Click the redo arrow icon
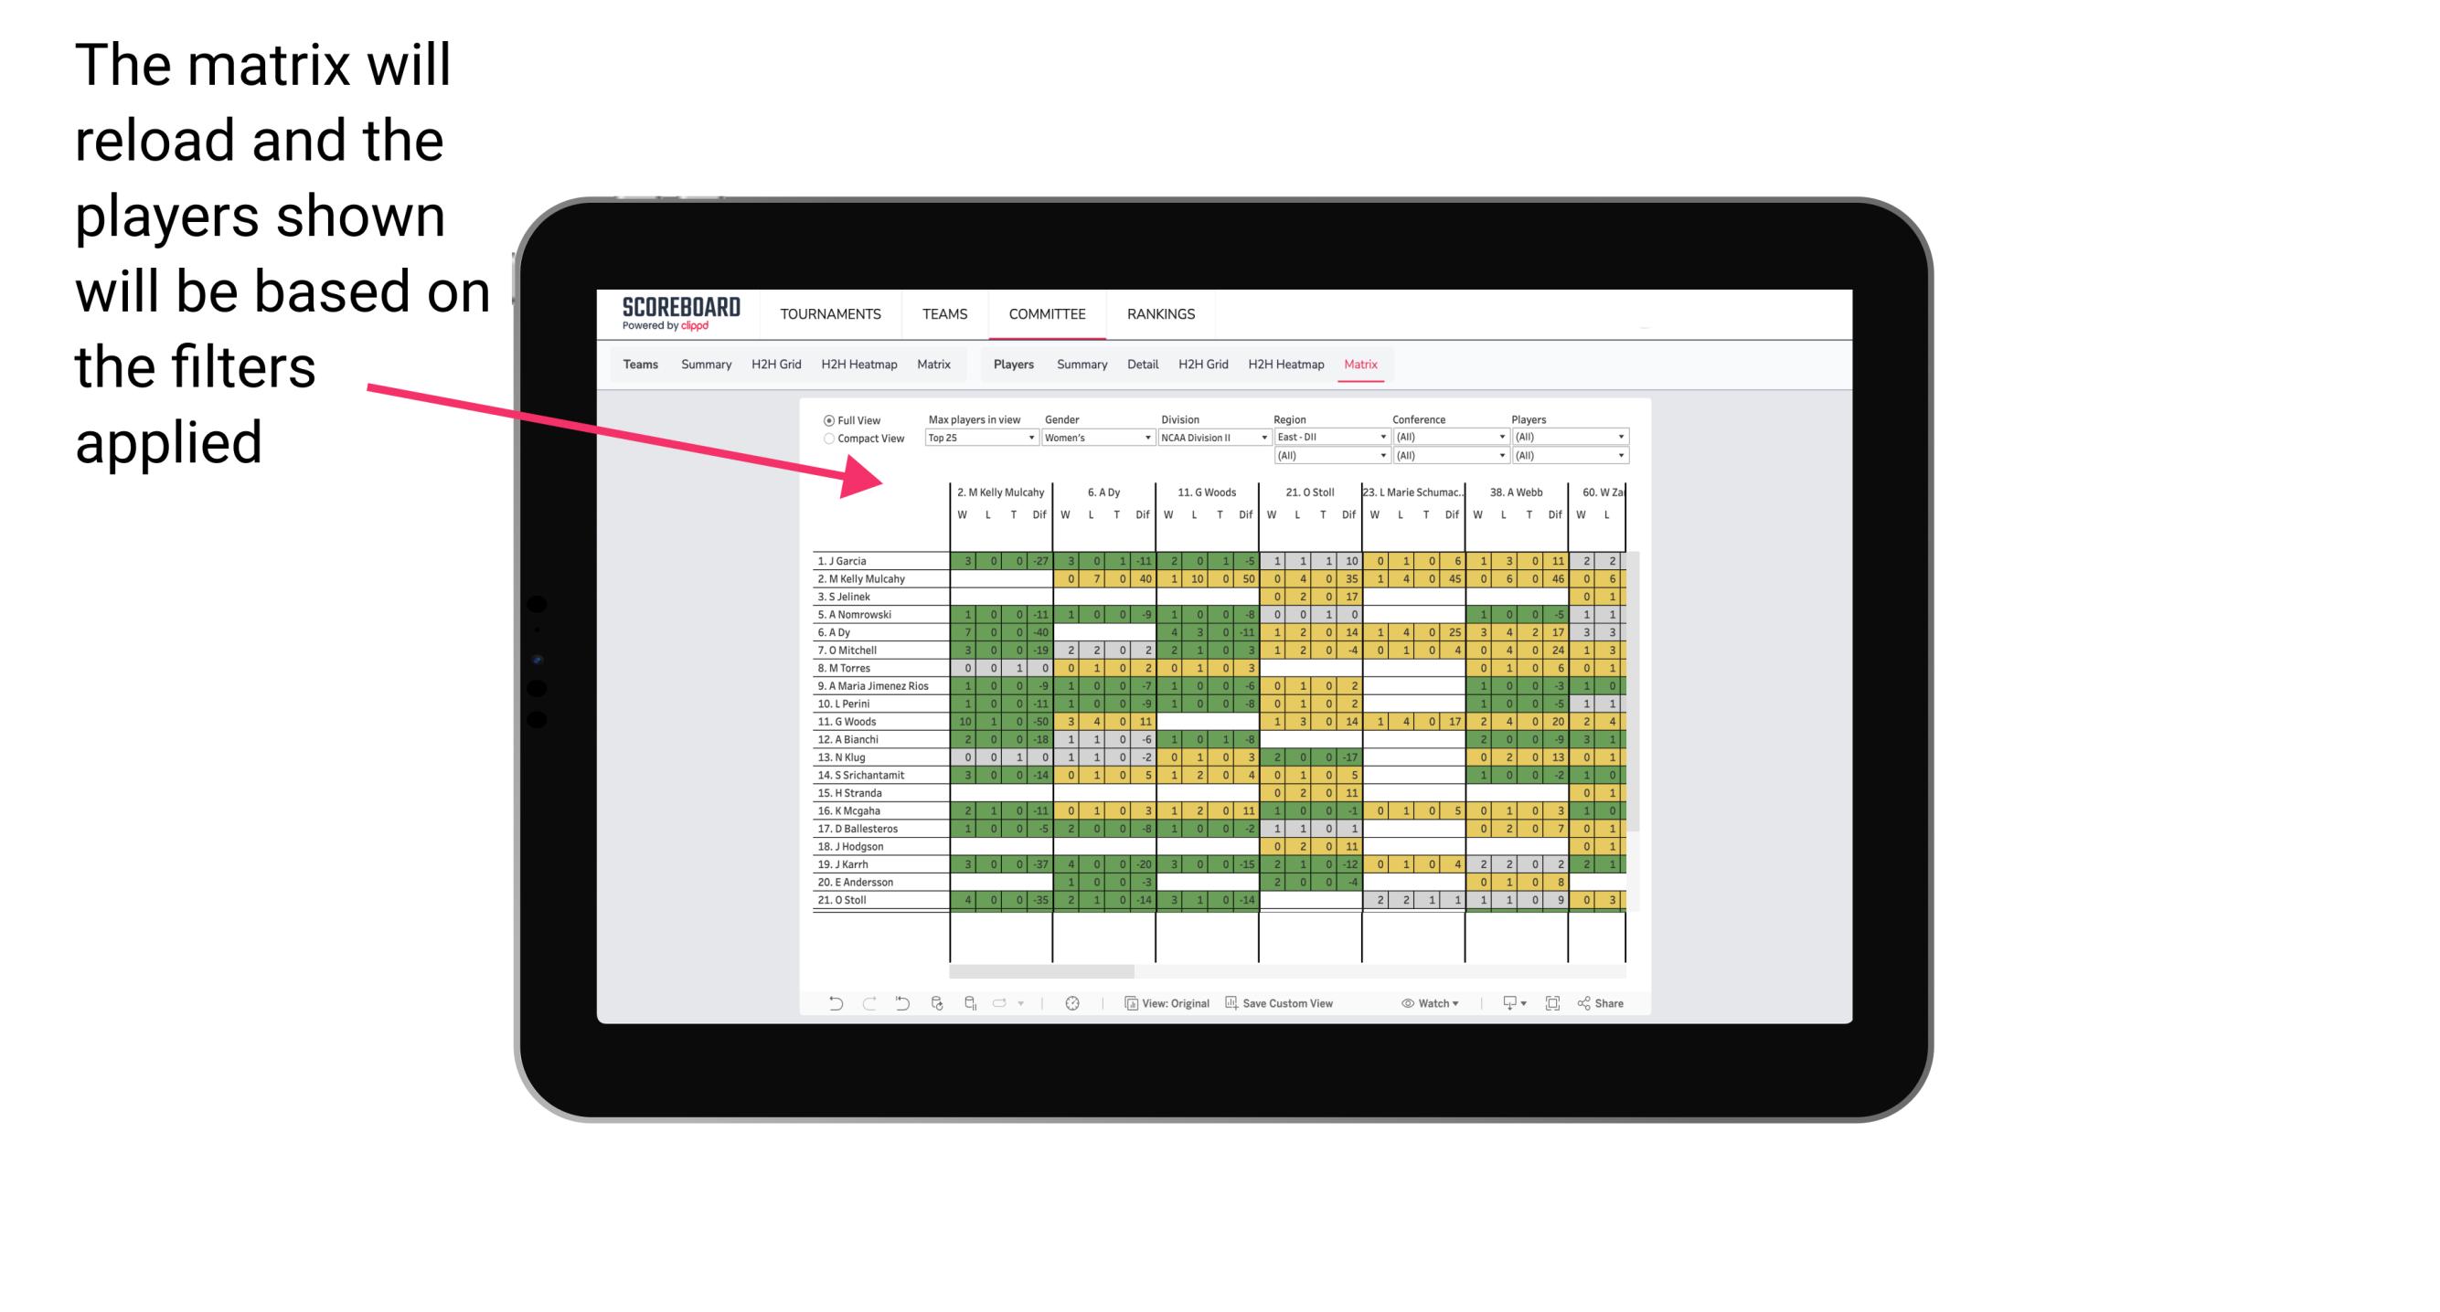The width and height of the screenshot is (2440, 1312). coord(857,1005)
